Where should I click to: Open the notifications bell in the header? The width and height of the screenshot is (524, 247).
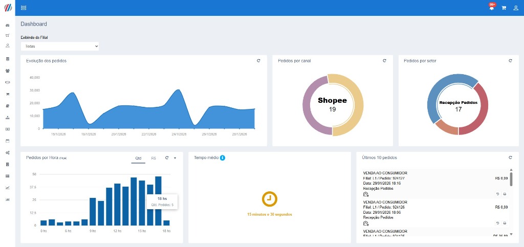click(x=492, y=8)
